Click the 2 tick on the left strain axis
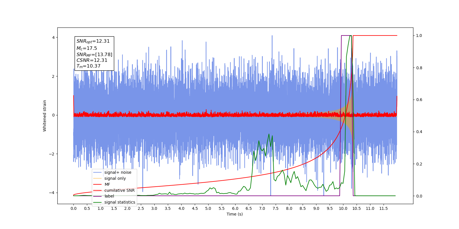This screenshot has height=229, width=459. (53, 76)
